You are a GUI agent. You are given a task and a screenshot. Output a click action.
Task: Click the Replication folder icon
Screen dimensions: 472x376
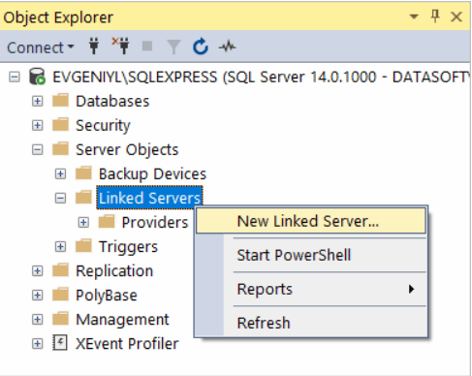pos(60,270)
